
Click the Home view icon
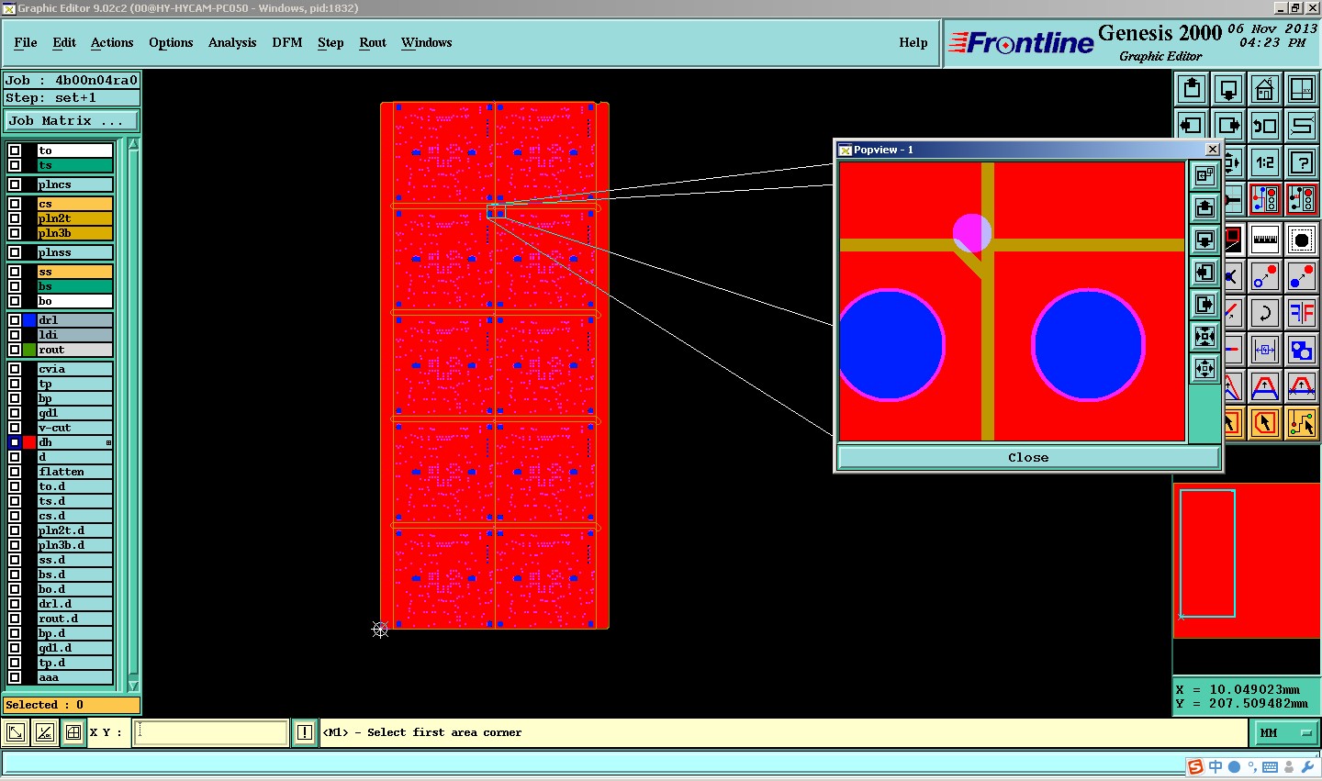[x=1265, y=89]
